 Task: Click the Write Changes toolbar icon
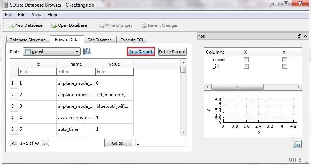(x=101, y=25)
